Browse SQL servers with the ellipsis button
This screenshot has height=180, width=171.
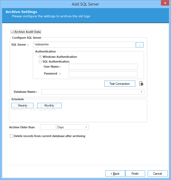139,45
